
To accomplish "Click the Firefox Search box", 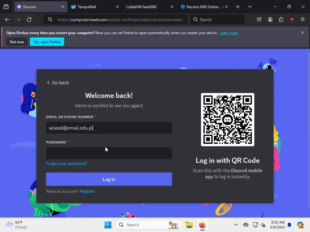I will pos(217,20).
